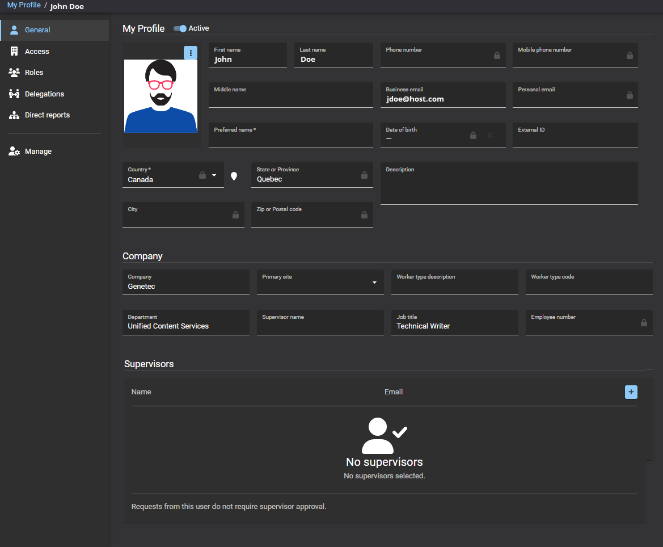Viewport: 663px width, 547px height.
Task: Click the State or Province field
Action: (312, 175)
